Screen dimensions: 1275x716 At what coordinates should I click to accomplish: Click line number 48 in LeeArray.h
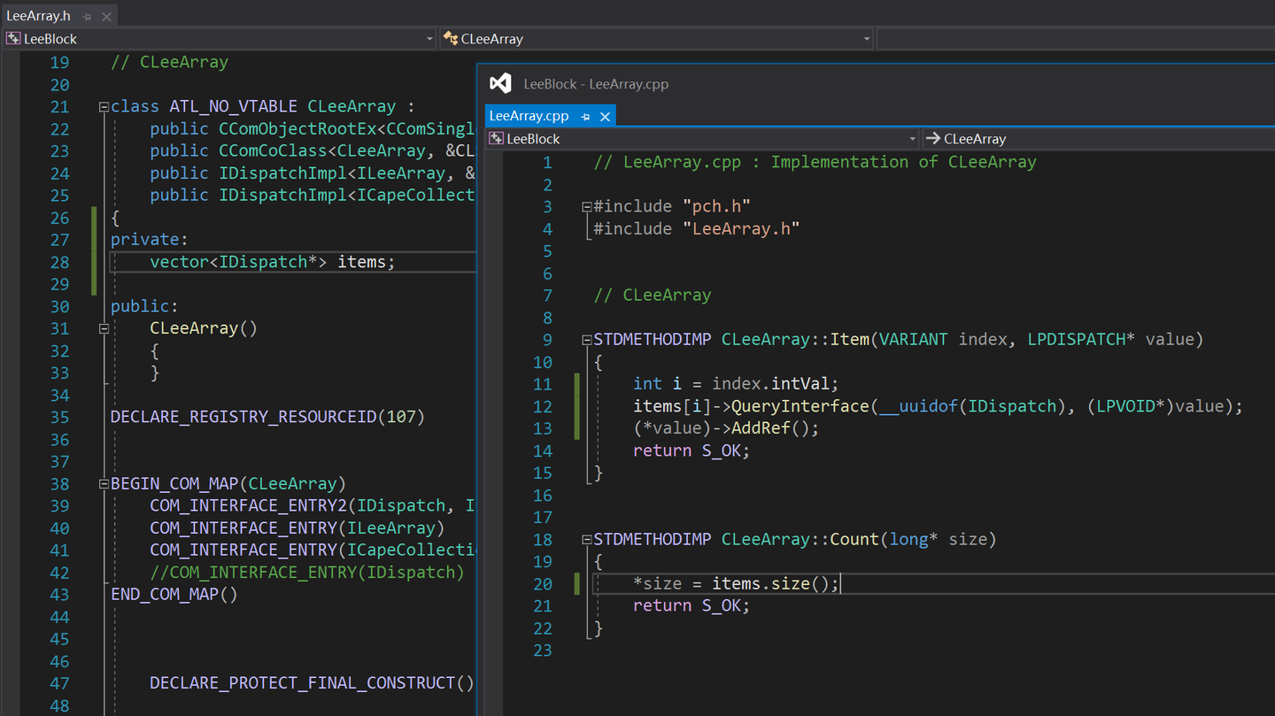click(59, 705)
